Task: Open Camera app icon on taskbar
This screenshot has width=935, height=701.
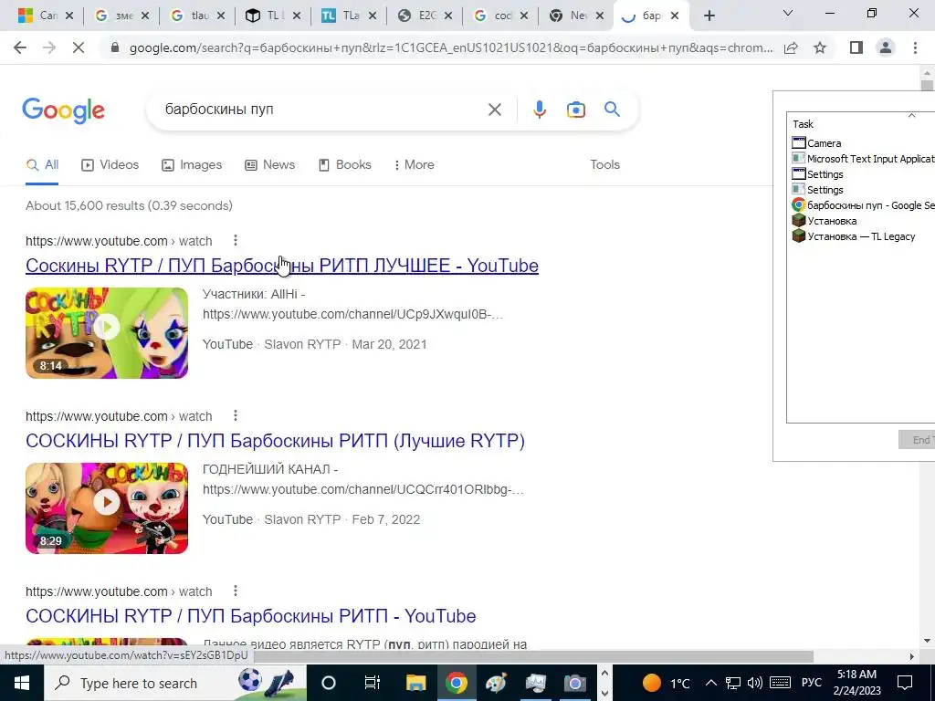Action: tap(575, 683)
